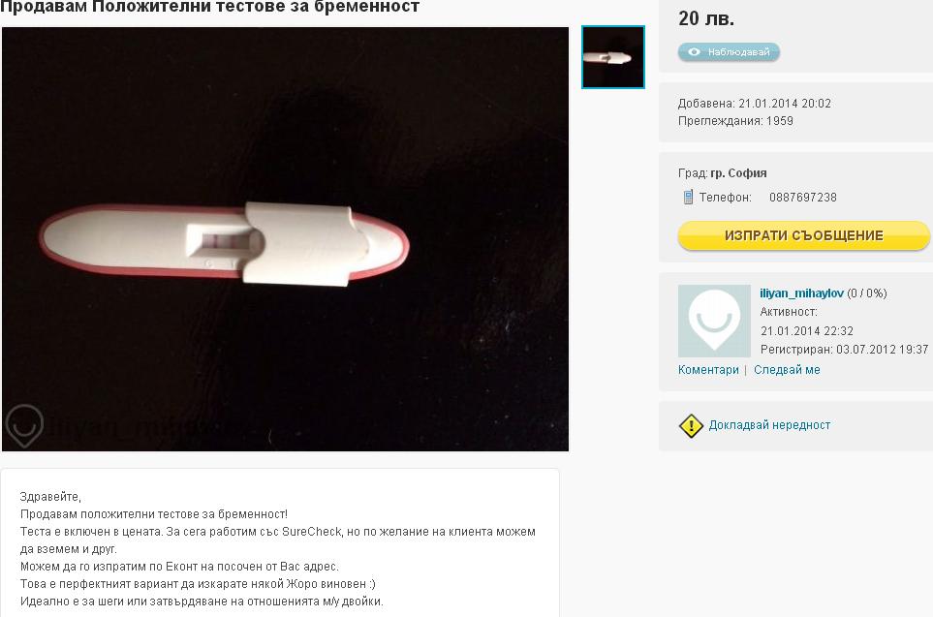Click the Добавена date text
Image resolution: width=933 pixels, height=617 pixels.
click(x=755, y=104)
